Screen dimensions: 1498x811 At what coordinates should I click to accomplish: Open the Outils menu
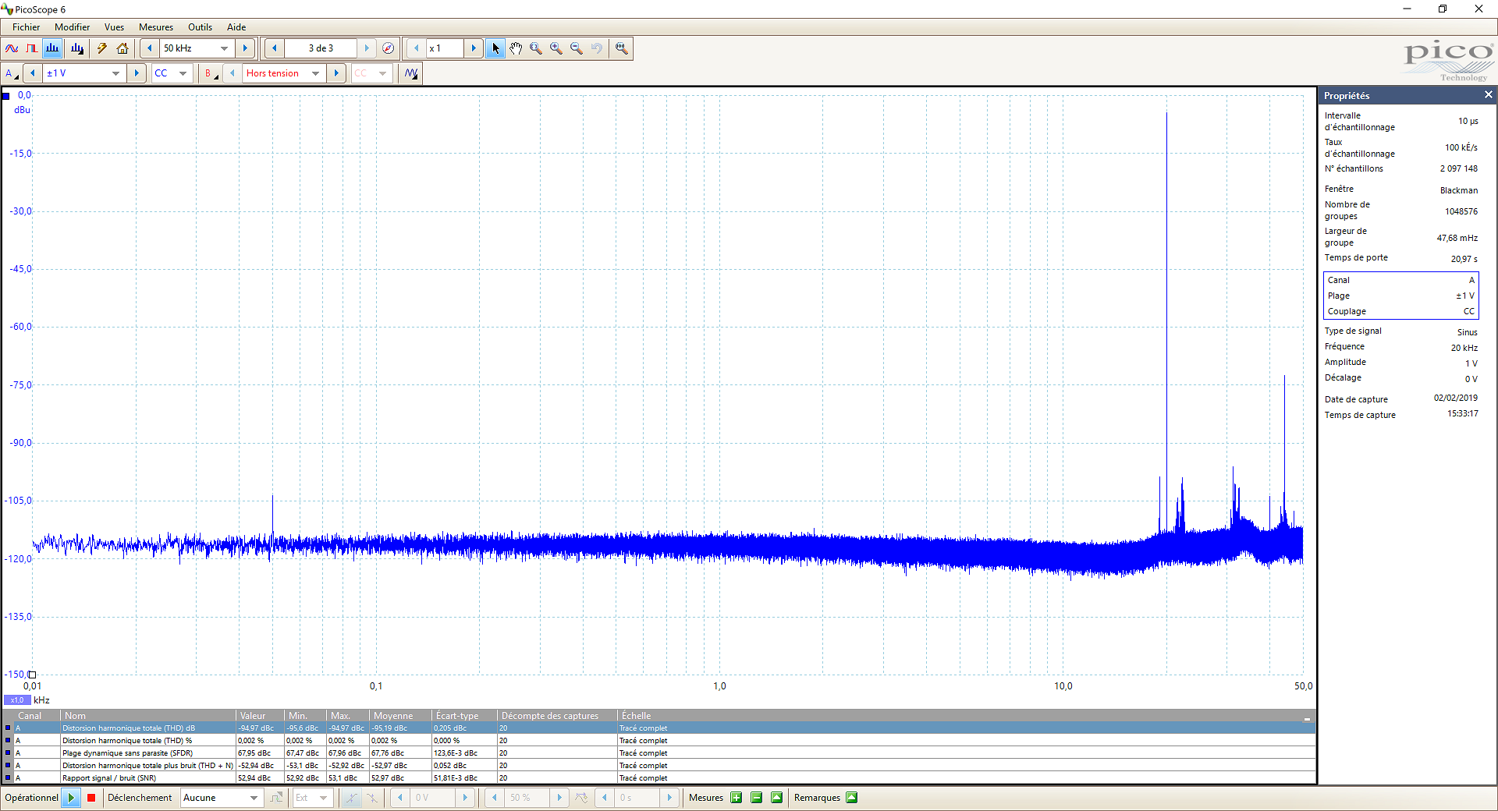[200, 27]
